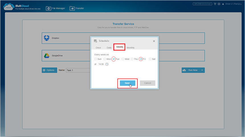Click the 14:00 time field
The image size is (245, 137).
(x=101, y=64)
